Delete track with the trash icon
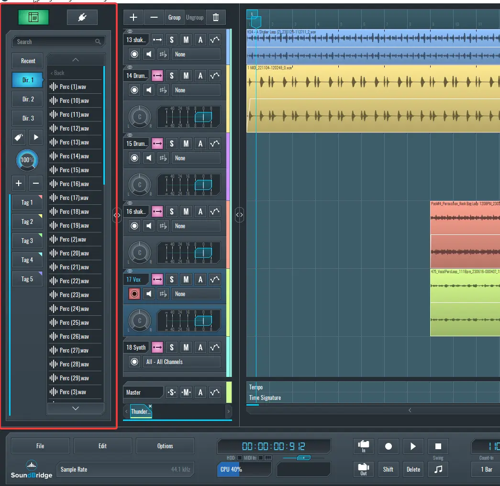 (x=216, y=17)
